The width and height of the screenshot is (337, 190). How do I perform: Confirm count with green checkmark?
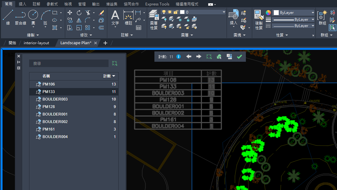coord(239,57)
